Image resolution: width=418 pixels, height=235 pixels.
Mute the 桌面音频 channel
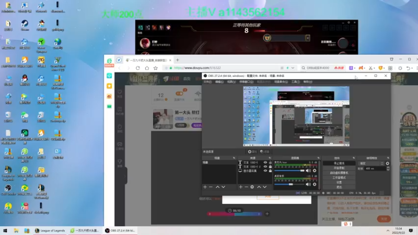coord(308,184)
